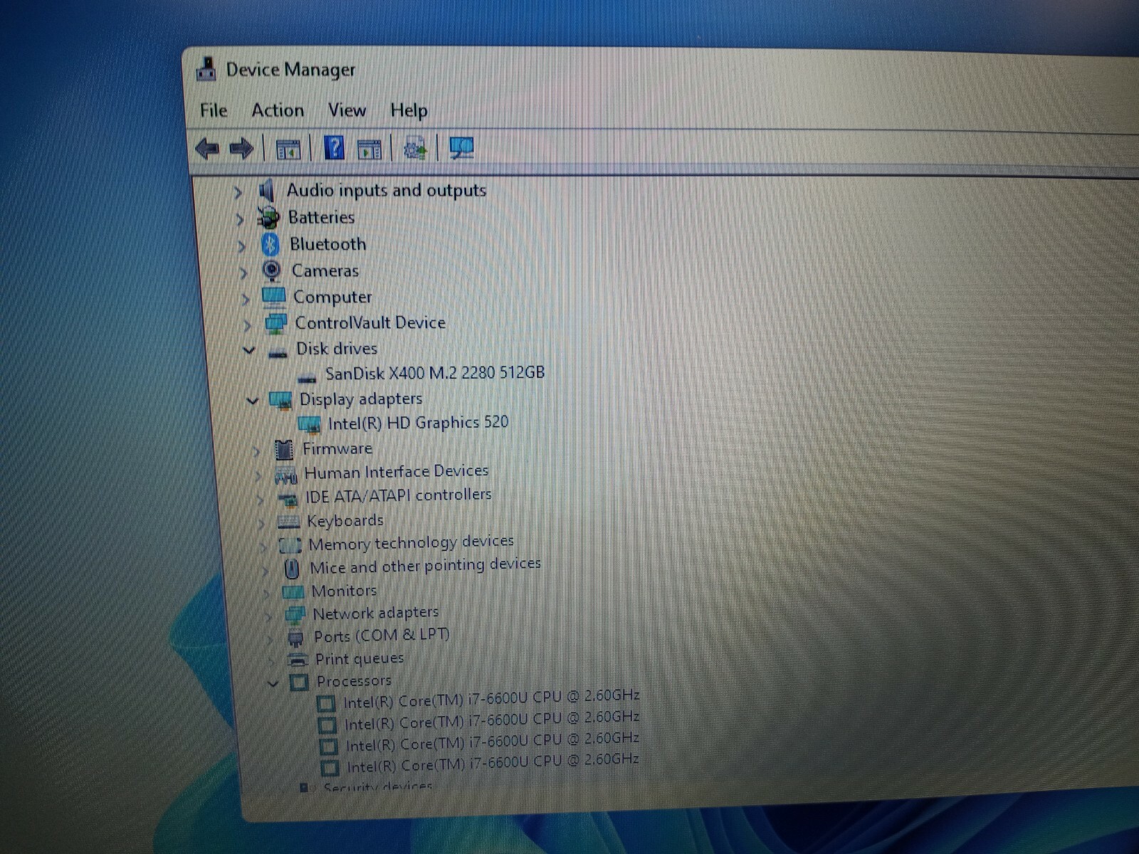Click the Batteries category icon
Viewport: 1139px width, 854px height.
click(268, 218)
